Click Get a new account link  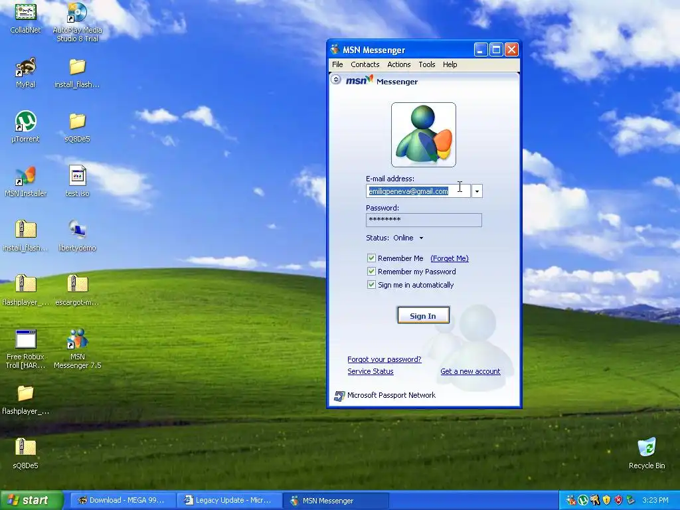(x=471, y=372)
